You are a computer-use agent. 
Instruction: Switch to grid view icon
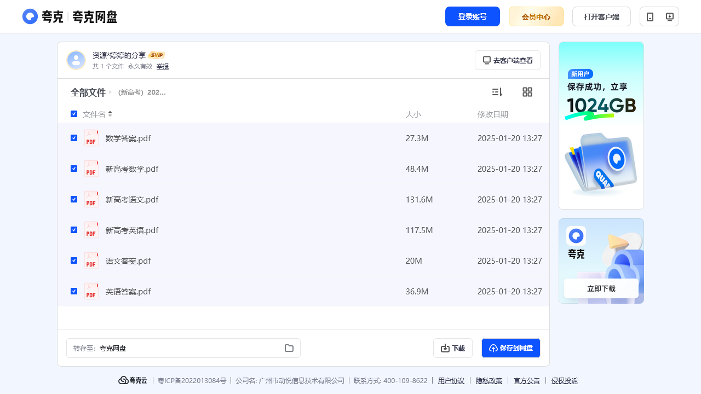click(x=527, y=92)
